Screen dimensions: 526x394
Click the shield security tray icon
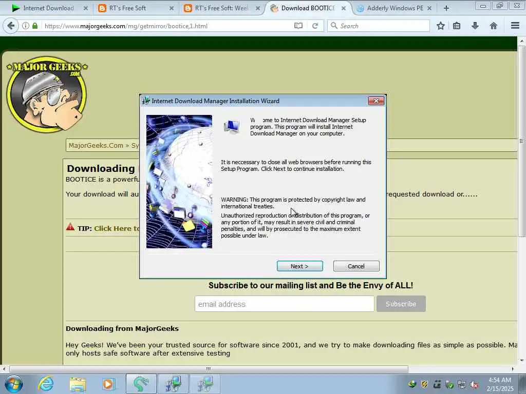pos(425,385)
